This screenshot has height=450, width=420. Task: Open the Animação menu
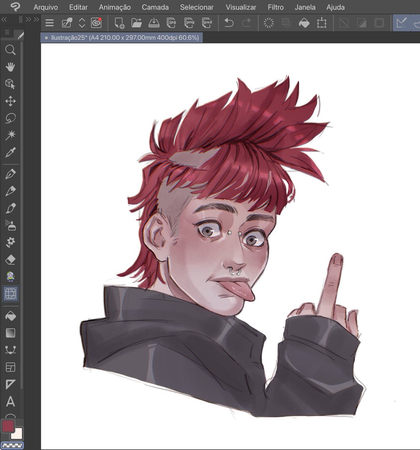(114, 7)
